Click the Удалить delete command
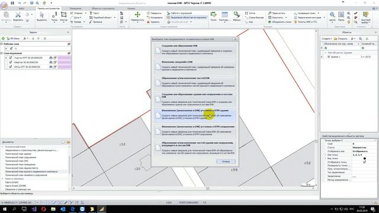 tap(153, 22)
